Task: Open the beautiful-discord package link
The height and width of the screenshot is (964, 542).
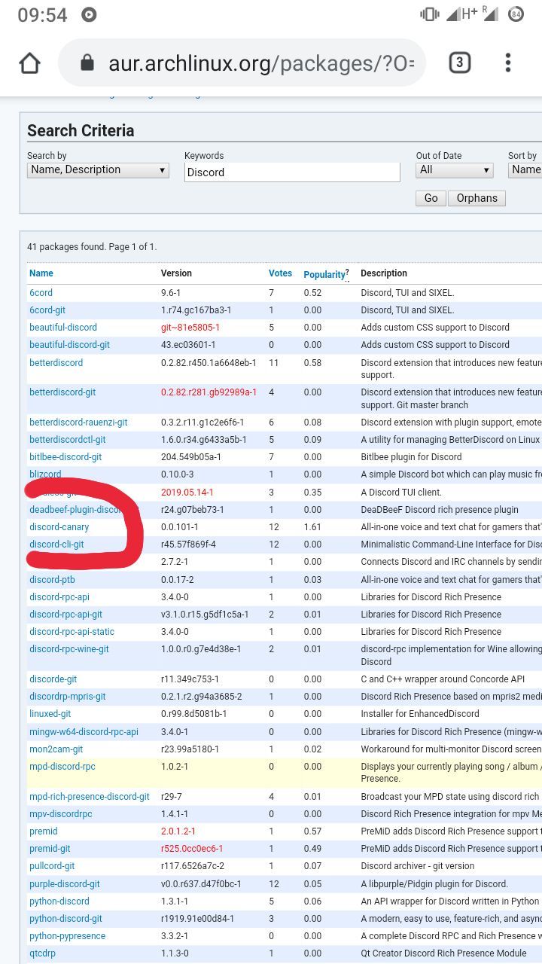Action: coord(63,328)
